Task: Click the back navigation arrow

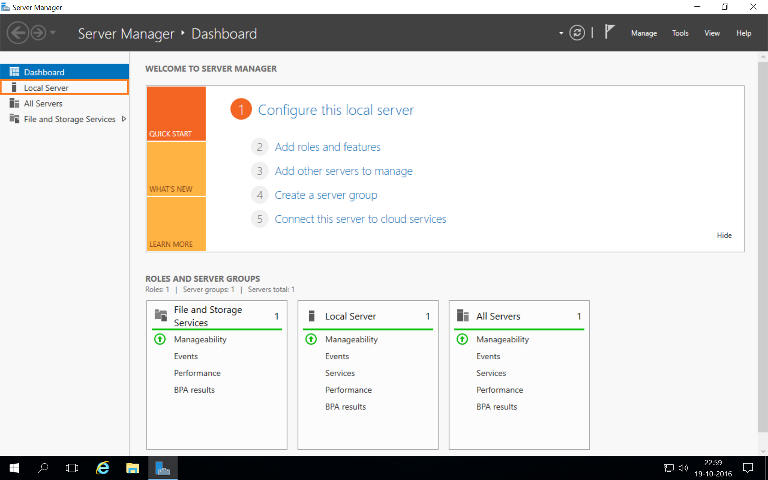Action: (18, 33)
